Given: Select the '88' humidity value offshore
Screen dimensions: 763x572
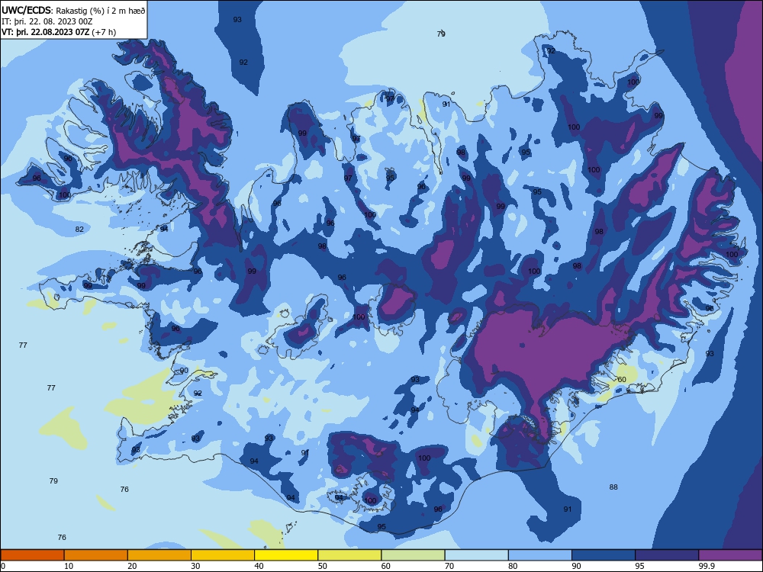Looking at the screenshot, I should [613, 487].
